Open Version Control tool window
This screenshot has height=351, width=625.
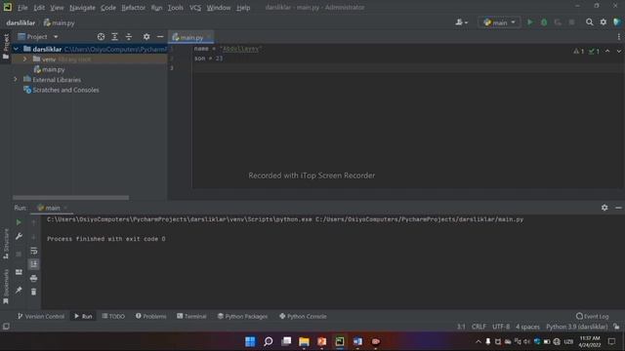(41, 316)
